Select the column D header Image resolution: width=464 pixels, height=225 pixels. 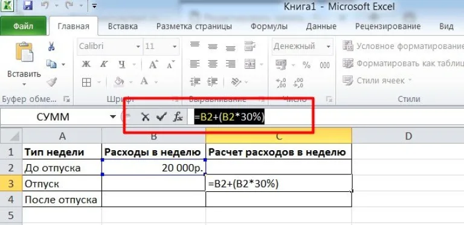click(x=408, y=136)
